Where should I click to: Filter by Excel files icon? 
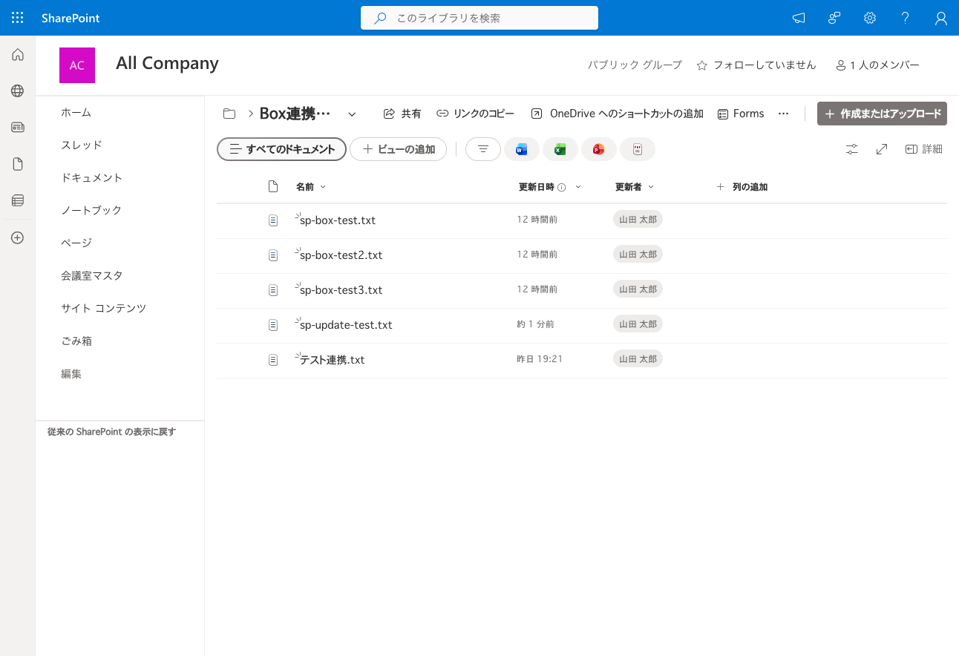point(560,149)
